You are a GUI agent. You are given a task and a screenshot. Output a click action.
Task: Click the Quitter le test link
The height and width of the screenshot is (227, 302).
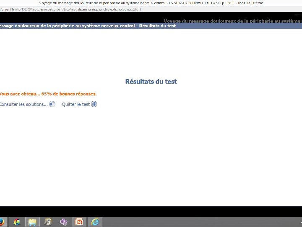coord(75,104)
